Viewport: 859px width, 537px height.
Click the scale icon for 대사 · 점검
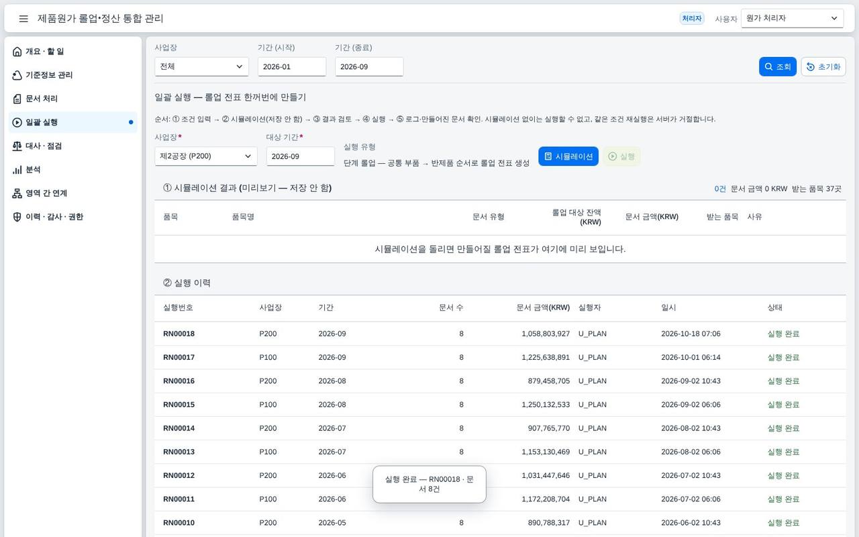tap(17, 146)
